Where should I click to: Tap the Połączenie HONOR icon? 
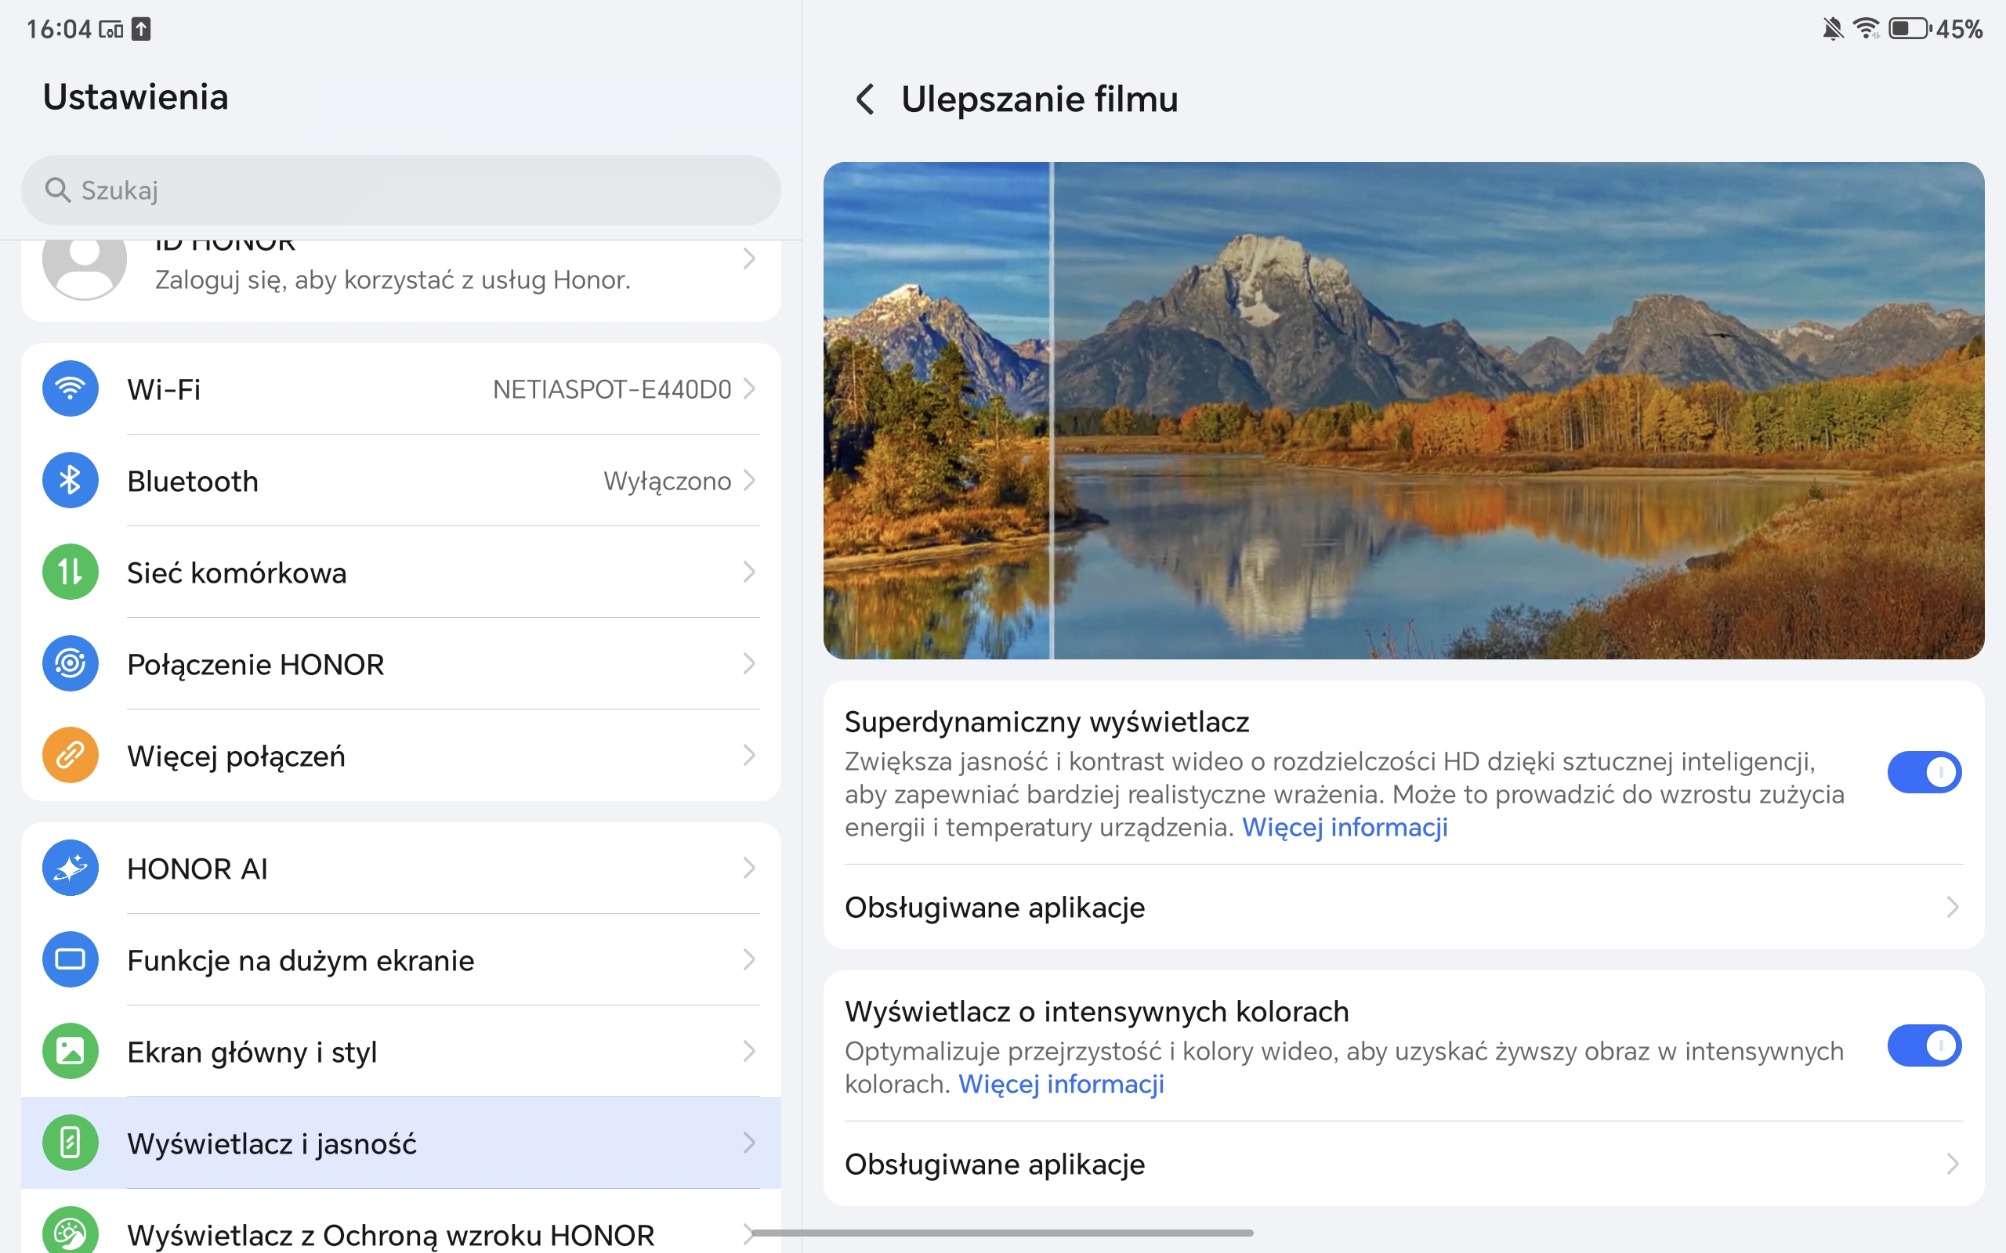point(71,664)
